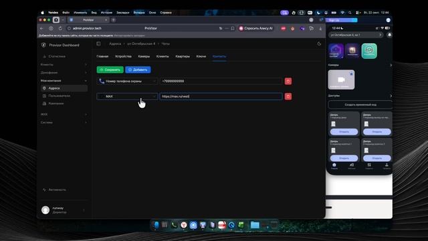The width and height of the screenshot is (428, 241).
Task: Open the camera preview card in phone app
Action: (x=341, y=80)
